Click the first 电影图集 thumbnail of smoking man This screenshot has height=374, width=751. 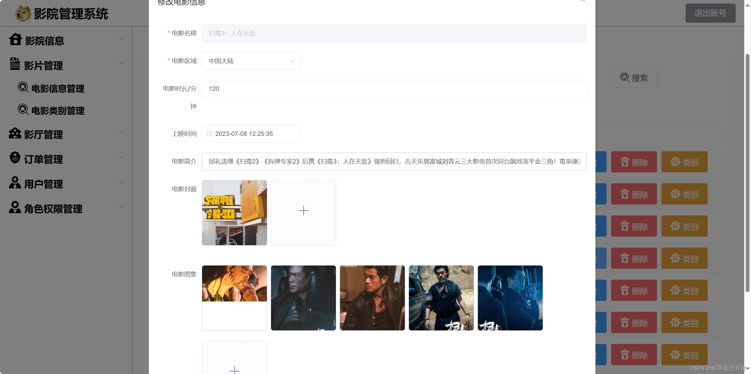point(234,298)
